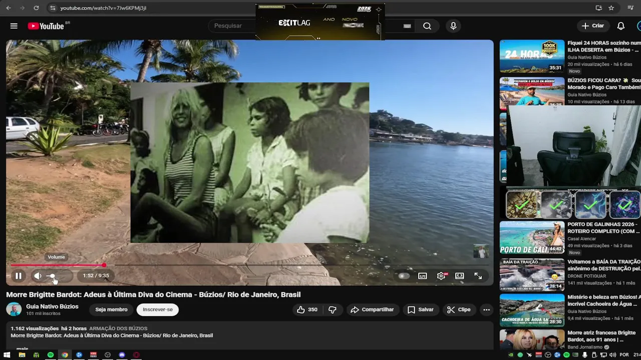The image size is (641, 360).
Task: Open the media control icon in browser toolbar
Action: click(x=630, y=8)
